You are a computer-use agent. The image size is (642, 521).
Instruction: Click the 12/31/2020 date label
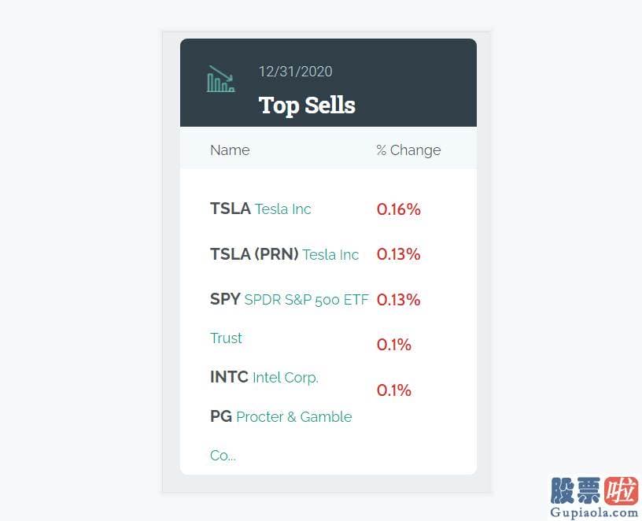tap(295, 72)
